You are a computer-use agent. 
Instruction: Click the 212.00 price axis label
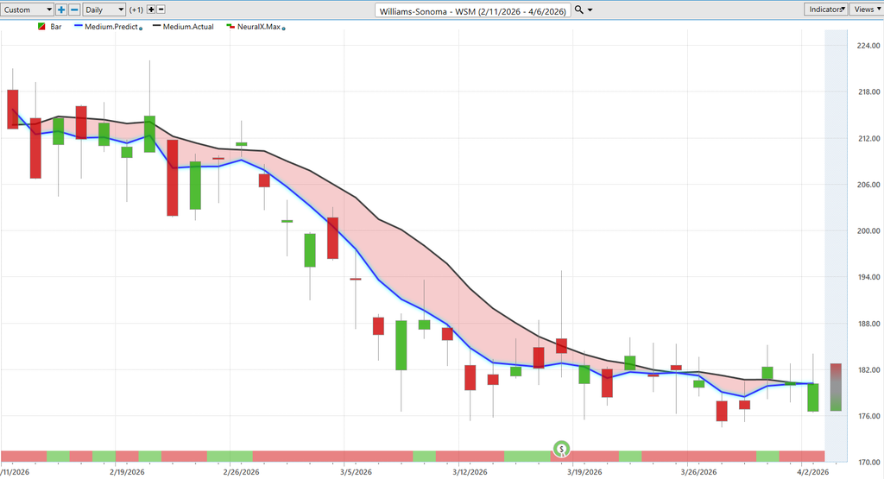(x=868, y=139)
